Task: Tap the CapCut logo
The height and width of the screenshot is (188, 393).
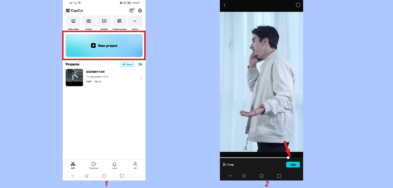Action: tap(74, 10)
